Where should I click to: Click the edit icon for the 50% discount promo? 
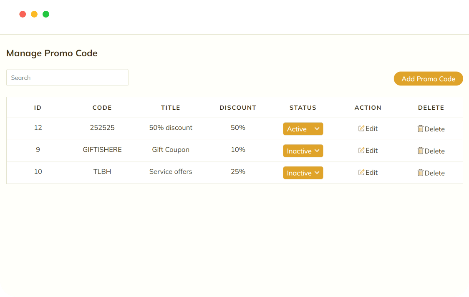(361, 128)
